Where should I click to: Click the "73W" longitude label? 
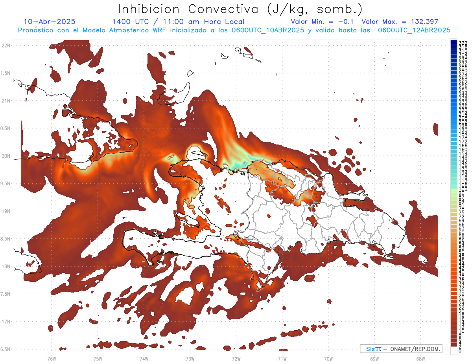190,359
